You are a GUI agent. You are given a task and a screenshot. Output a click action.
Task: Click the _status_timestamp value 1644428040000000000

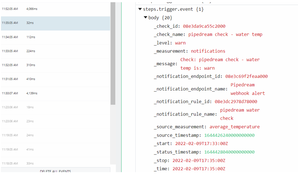(x=229, y=152)
